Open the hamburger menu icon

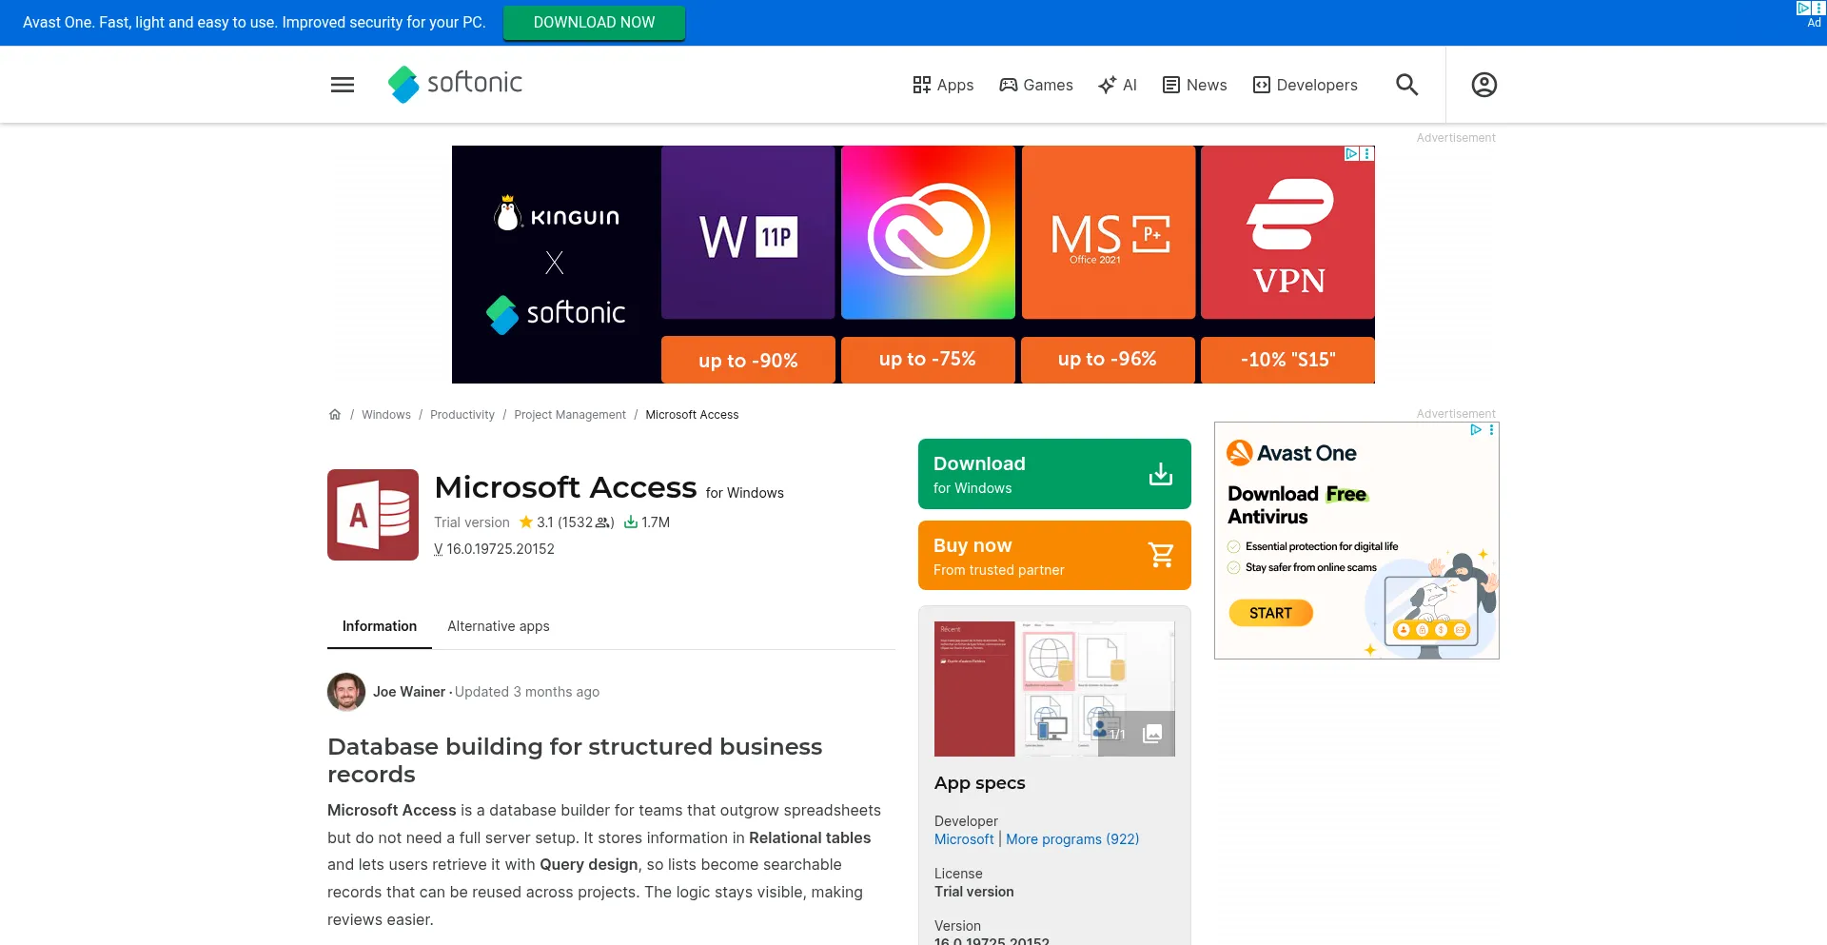(343, 85)
